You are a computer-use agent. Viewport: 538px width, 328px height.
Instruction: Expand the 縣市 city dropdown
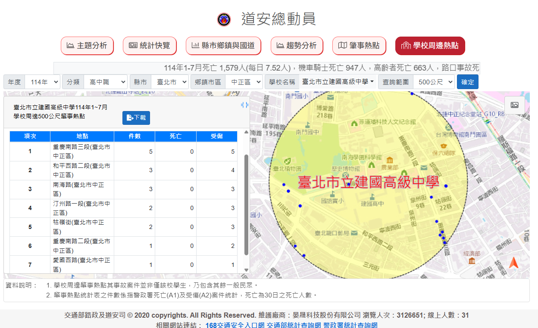(170, 82)
